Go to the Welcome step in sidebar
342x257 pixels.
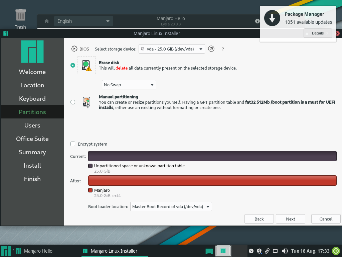32,72
